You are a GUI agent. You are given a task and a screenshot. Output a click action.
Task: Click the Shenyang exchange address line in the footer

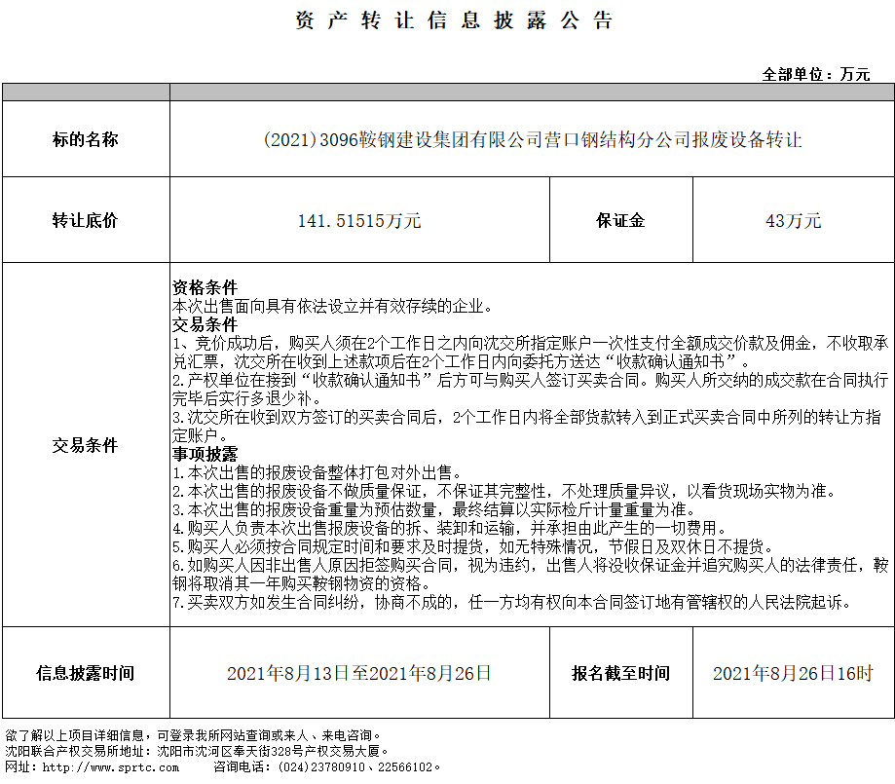(197, 751)
